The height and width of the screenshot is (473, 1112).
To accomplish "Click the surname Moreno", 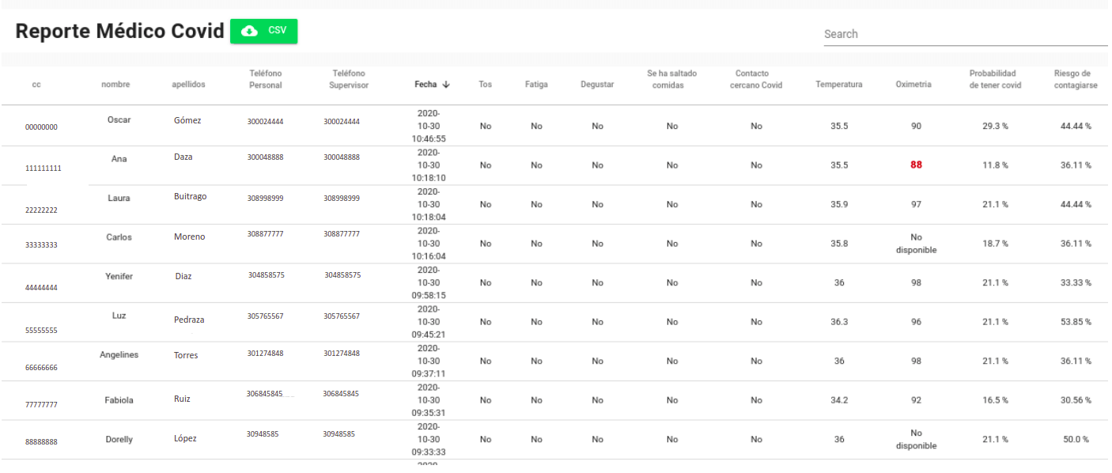I will (x=190, y=236).
